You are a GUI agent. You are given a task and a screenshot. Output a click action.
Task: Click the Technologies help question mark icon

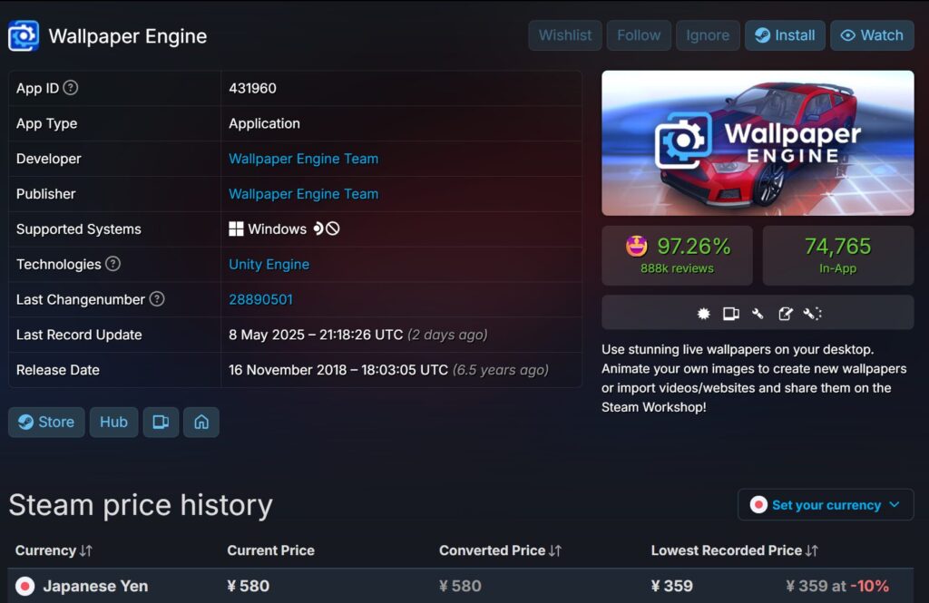coord(112,264)
